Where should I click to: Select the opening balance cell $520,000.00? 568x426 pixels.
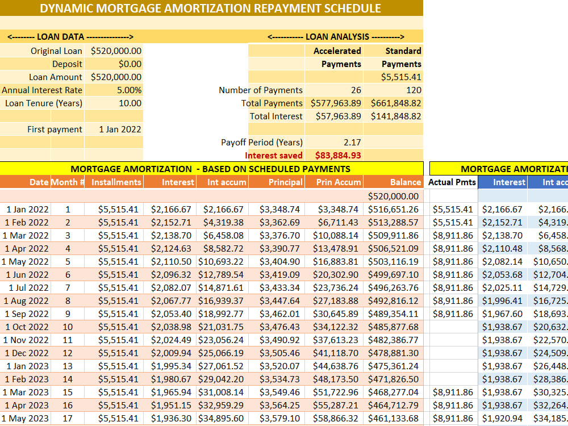tap(393, 196)
